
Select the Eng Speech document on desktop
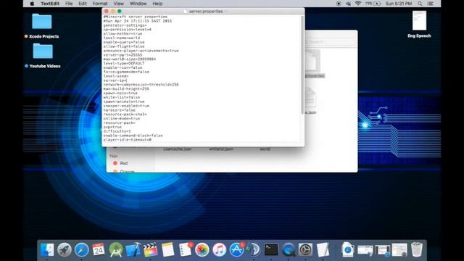pos(419,24)
